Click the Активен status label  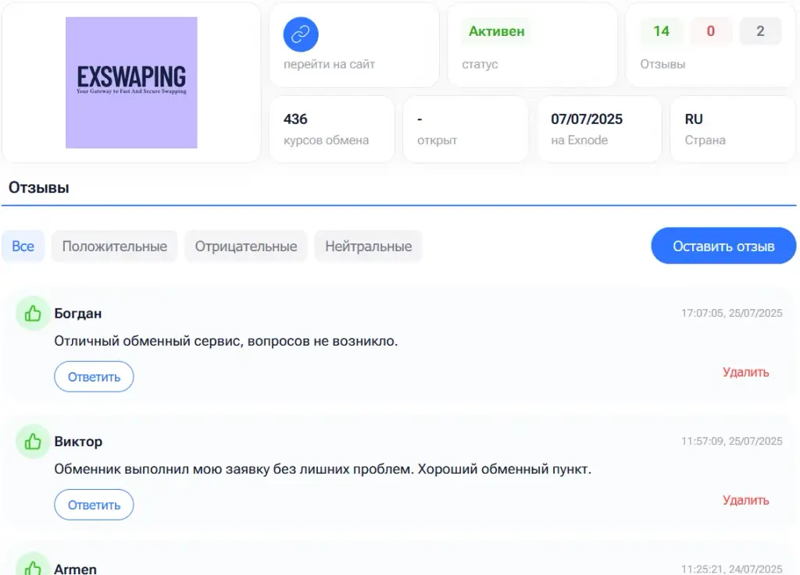point(496,31)
